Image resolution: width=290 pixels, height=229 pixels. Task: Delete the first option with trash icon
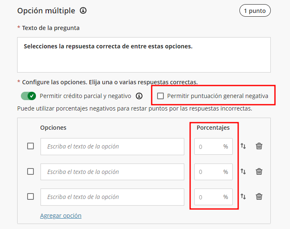pos(259,146)
